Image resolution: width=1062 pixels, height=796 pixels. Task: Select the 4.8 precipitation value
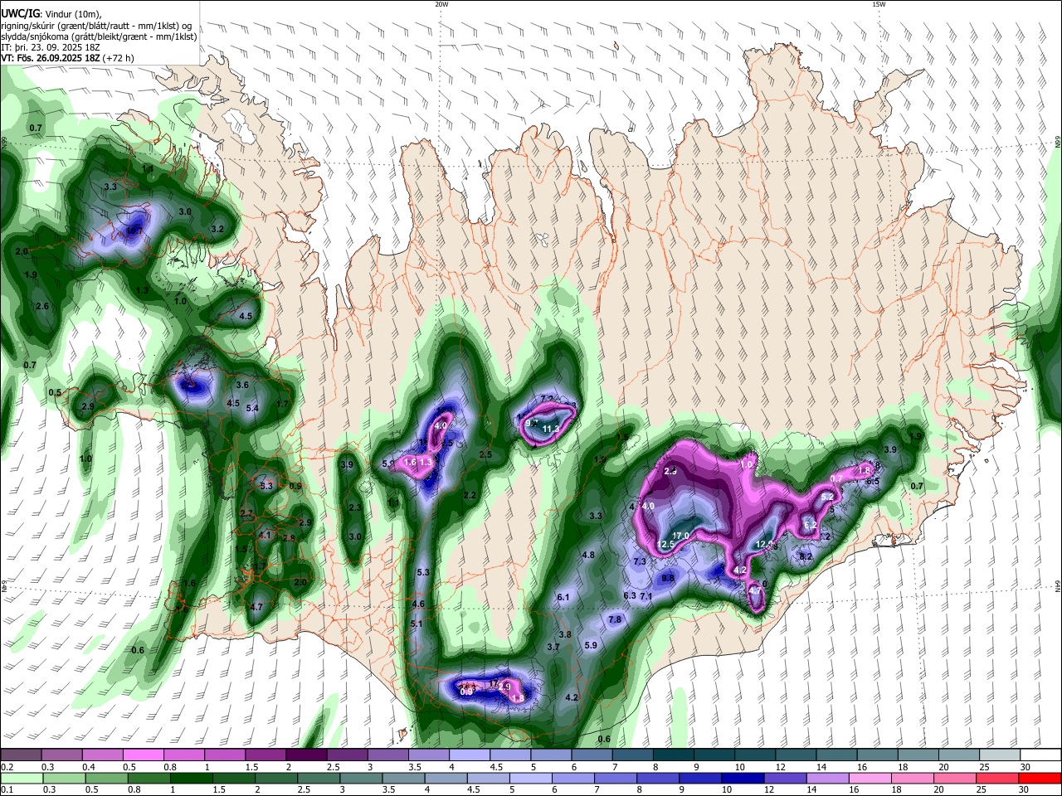click(588, 555)
